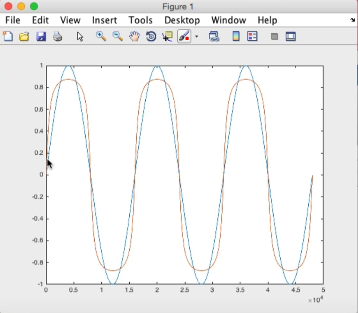
Task: Click the x-axis tick label 4.5
Action: [x=296, y=290]
